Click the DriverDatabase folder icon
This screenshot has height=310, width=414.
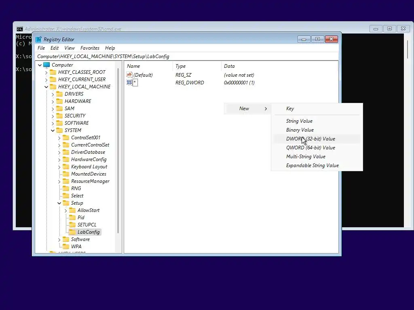pyautogui.click(x=66, y=152)
